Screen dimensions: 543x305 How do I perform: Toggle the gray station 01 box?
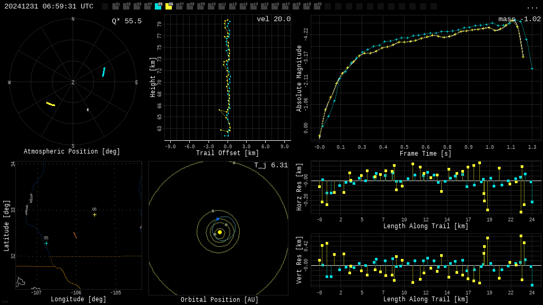point(116,6)
